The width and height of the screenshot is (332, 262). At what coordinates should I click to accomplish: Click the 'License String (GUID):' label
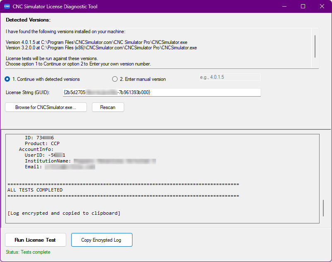coord(28,92)
